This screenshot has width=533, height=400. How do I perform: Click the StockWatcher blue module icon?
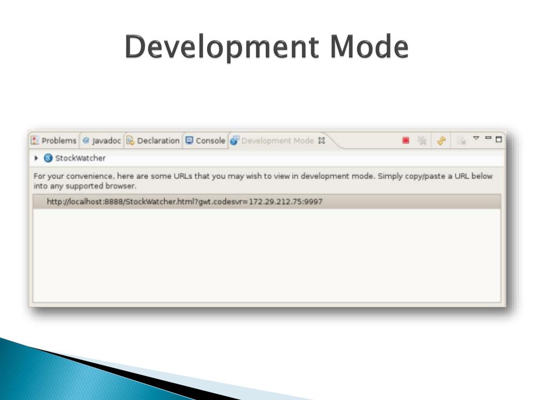(48, 158)
